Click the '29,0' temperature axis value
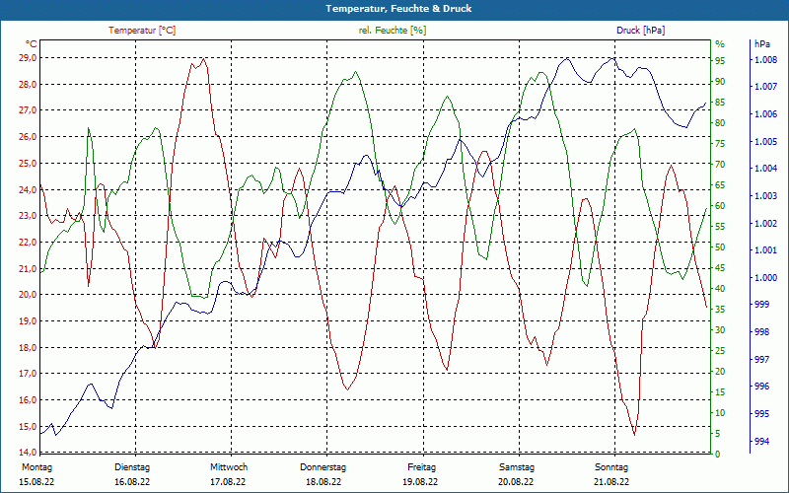Screen dimensions: 789x493 (x=28, y=58)
